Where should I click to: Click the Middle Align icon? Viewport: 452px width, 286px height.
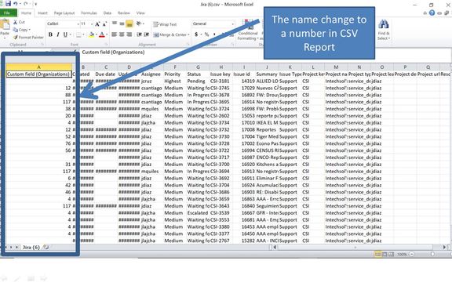click(122, 24)
